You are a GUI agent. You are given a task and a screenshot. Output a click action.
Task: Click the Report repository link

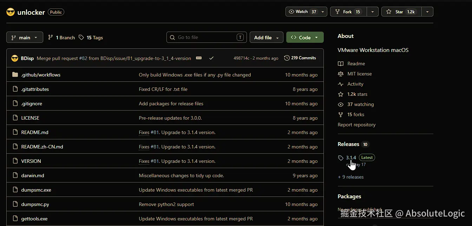tap(356, 125)
